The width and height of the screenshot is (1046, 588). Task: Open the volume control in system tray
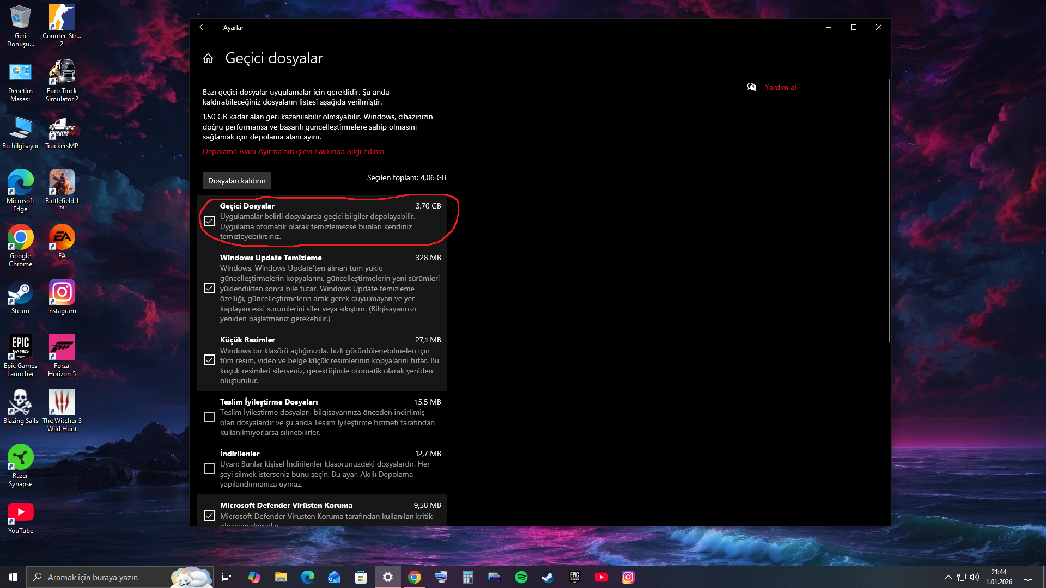(975, 577)
